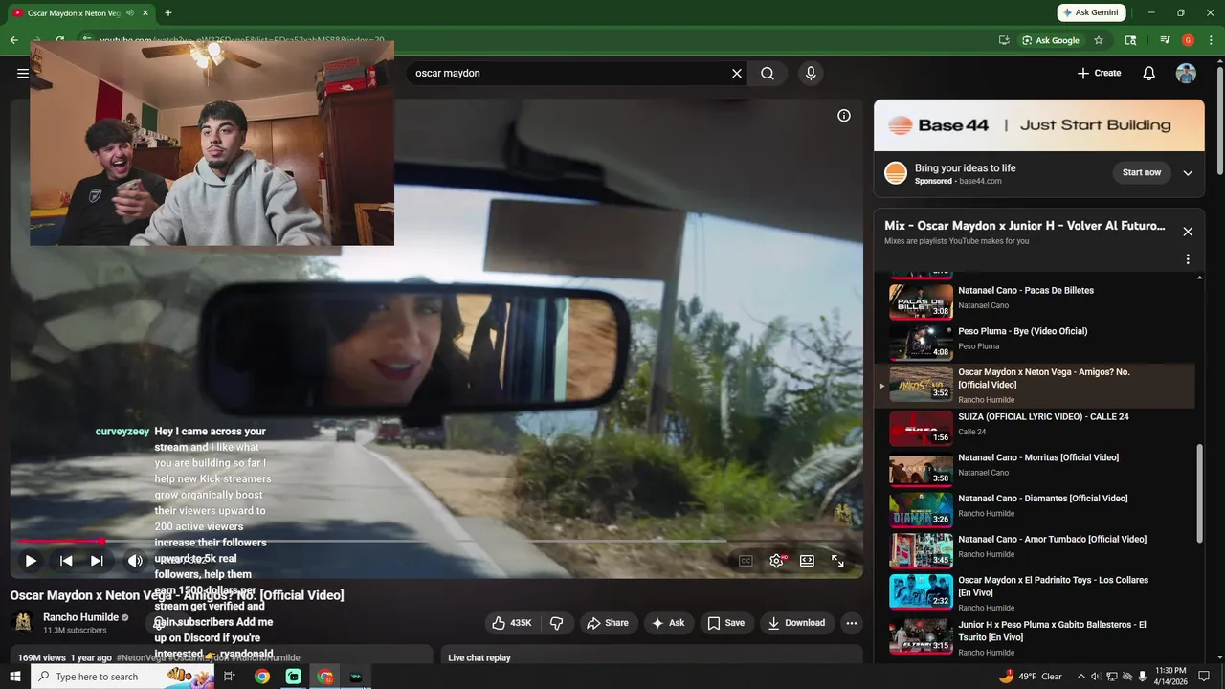The height and width of the screenshot is (689, 1225).
Task: Open Chrome three-dot menu
Action: tap(1212, 40)
